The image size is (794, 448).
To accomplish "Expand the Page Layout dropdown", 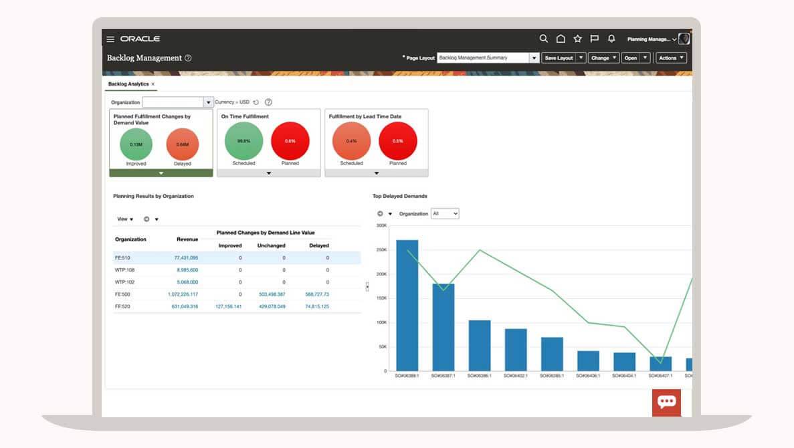I will (534, 58).
